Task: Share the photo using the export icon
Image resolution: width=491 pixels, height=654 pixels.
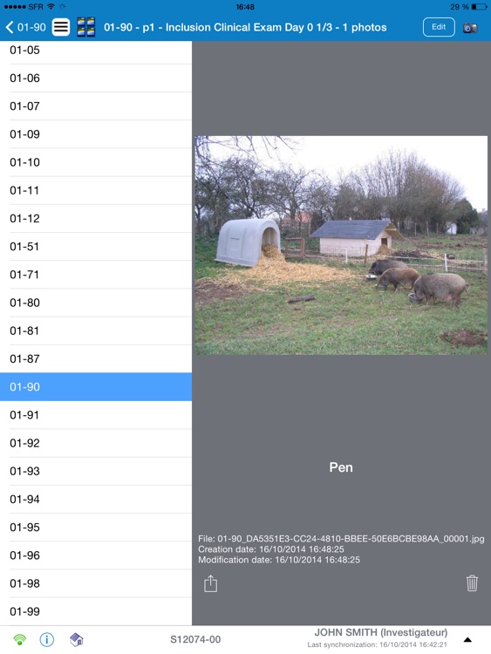Action: (x=211, y=583)
